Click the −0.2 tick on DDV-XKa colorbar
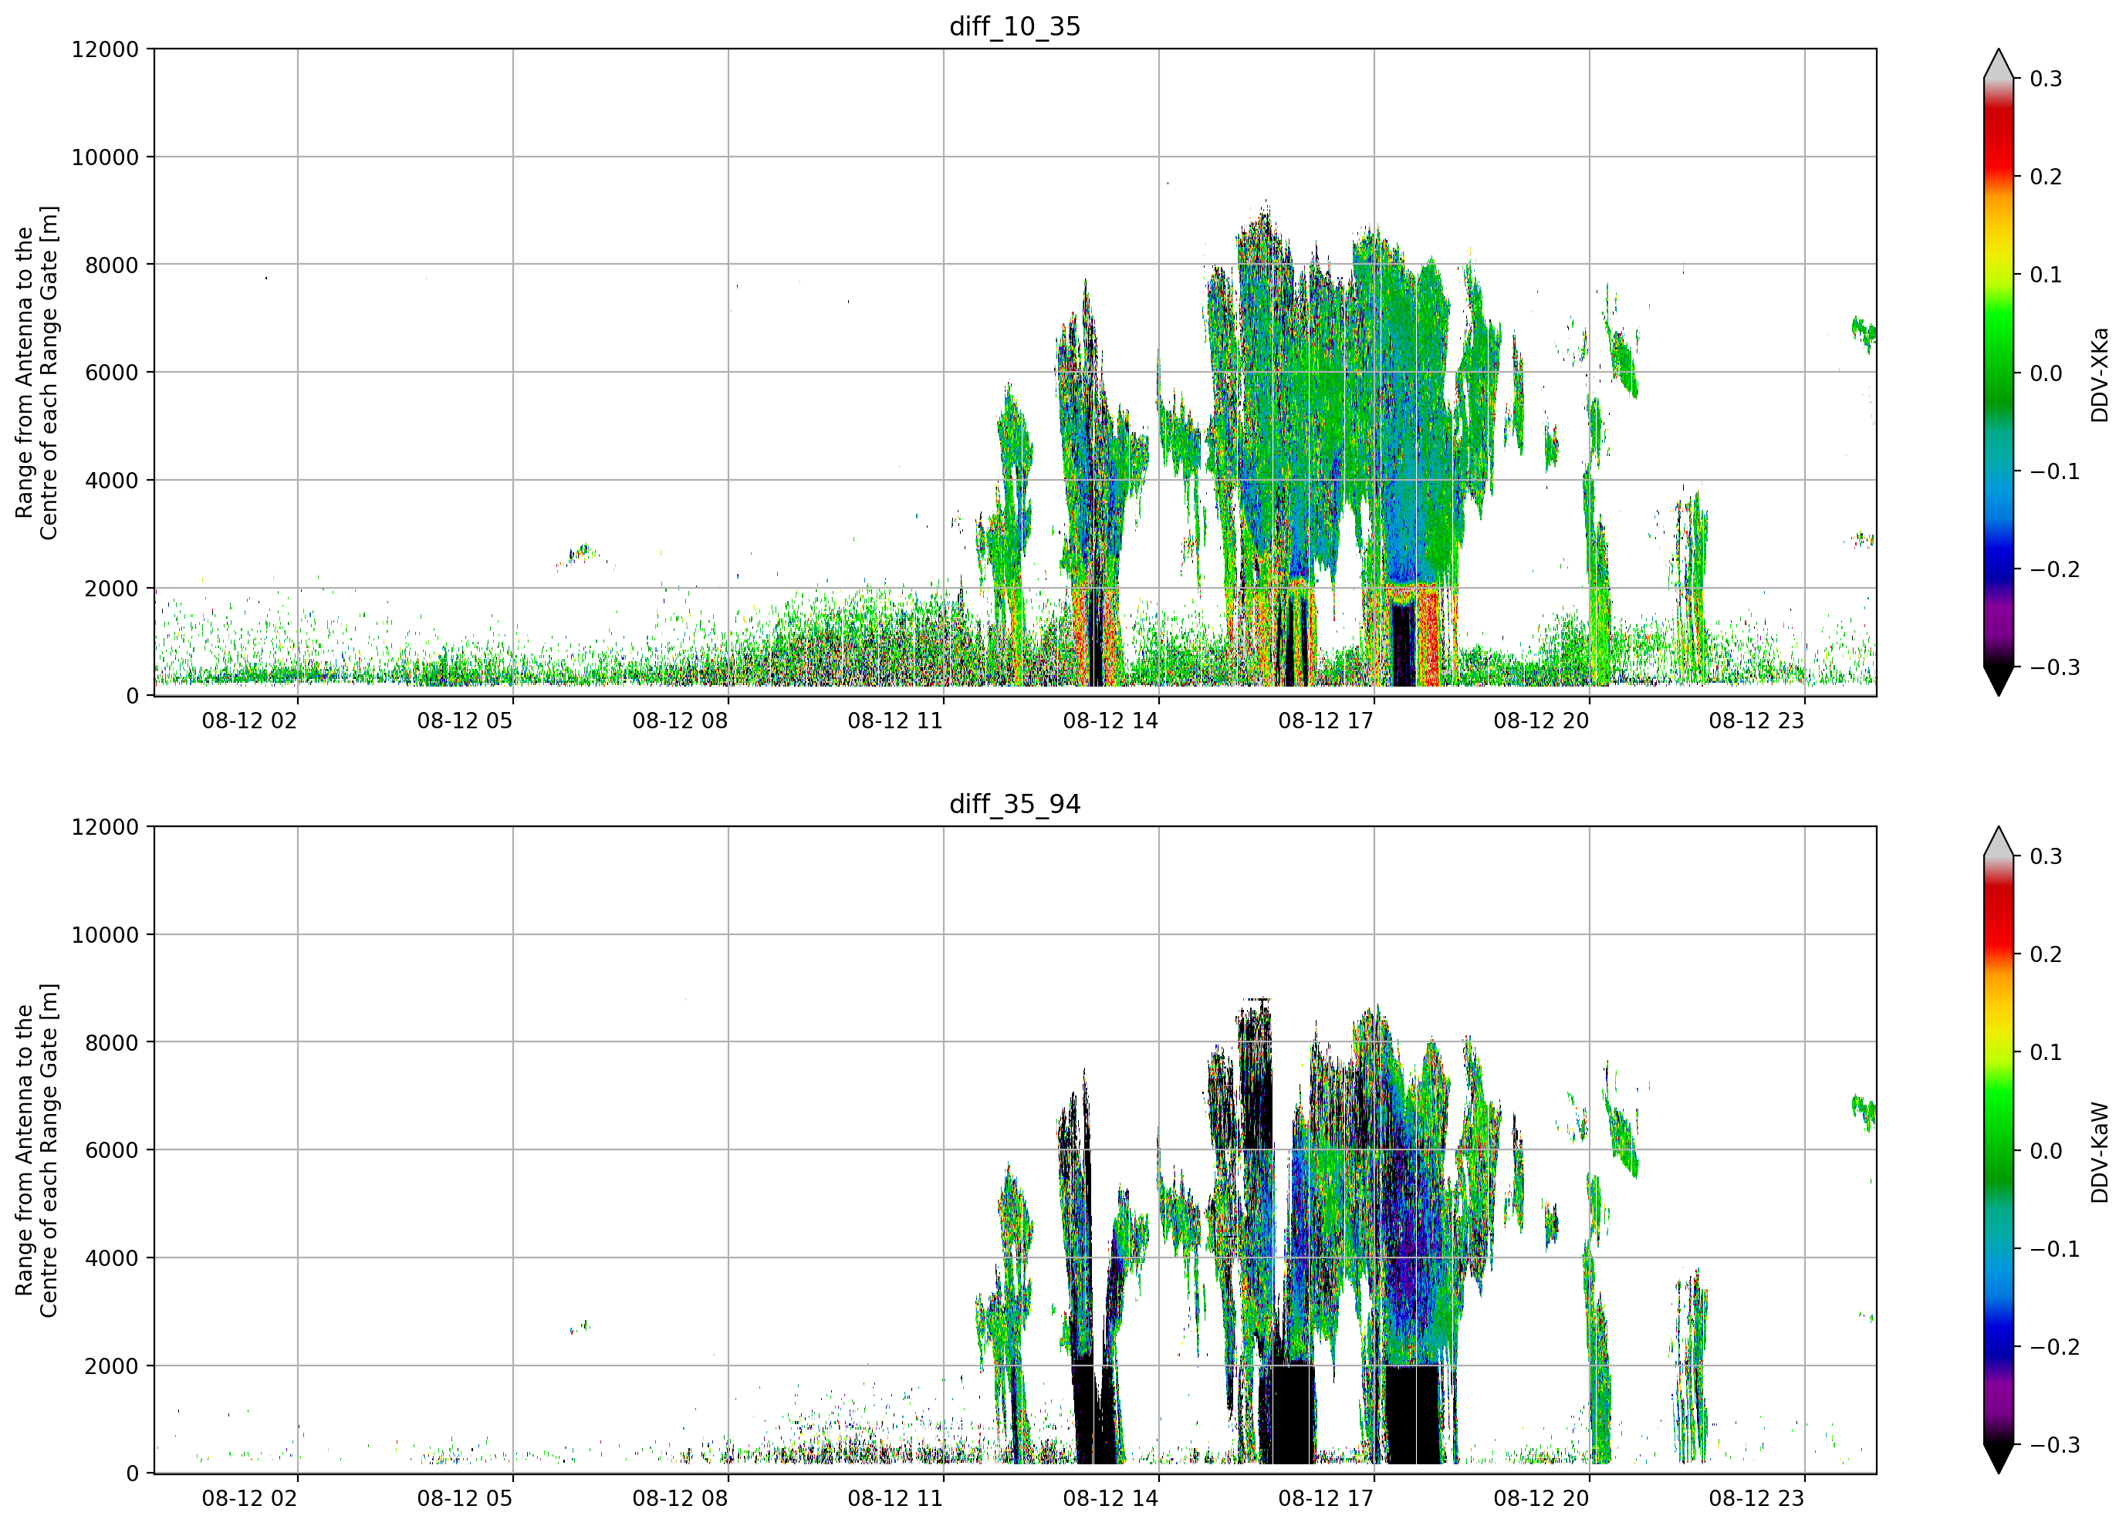Image resolution: width=2126 pixels, height=1526 pixels. (x=2055, y=570)
